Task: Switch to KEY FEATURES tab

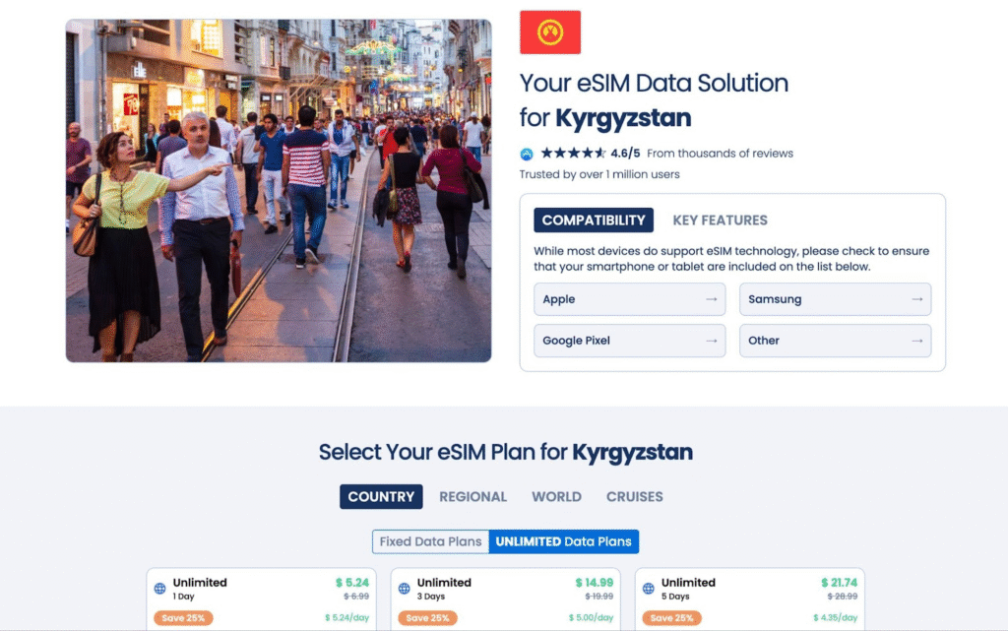Action: 720,221
